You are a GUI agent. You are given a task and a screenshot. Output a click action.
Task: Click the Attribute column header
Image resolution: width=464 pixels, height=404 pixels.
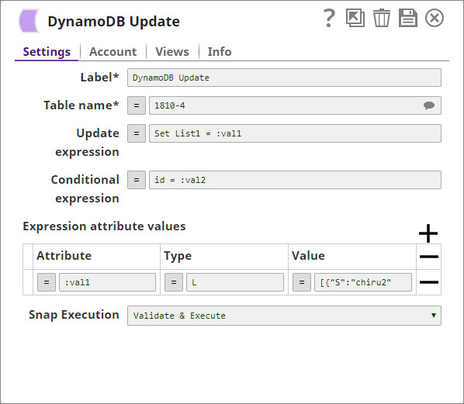64,256
